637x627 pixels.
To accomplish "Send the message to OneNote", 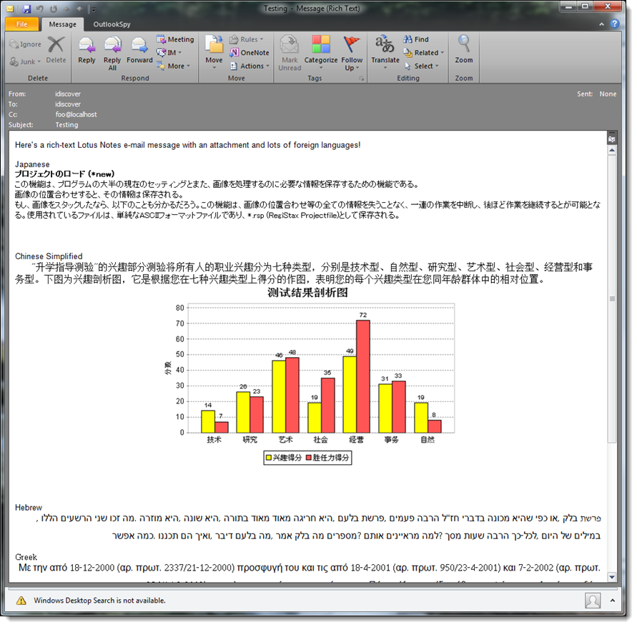I will (250, 53).
